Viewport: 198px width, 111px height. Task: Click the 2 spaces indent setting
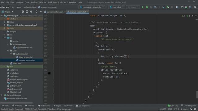(x=185, y=109)
